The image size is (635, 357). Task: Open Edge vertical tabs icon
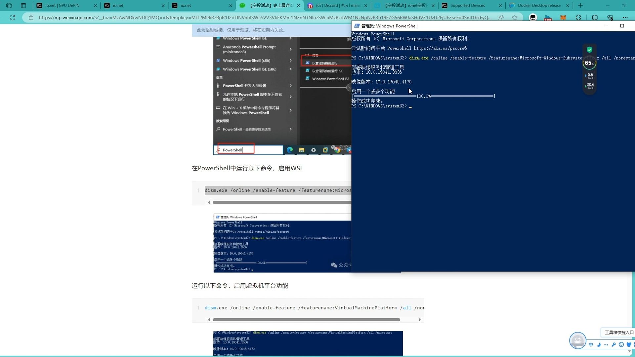[x=23, y=5]
